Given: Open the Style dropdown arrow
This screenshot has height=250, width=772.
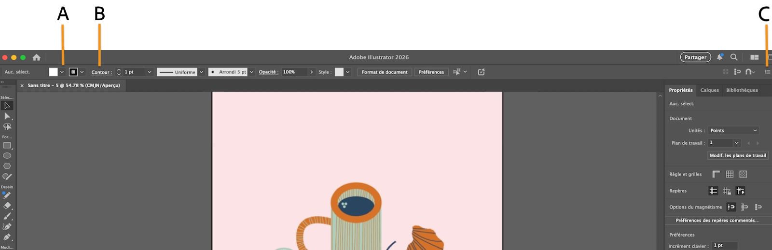Looking at the screenshot, I should tap(347, 72).
